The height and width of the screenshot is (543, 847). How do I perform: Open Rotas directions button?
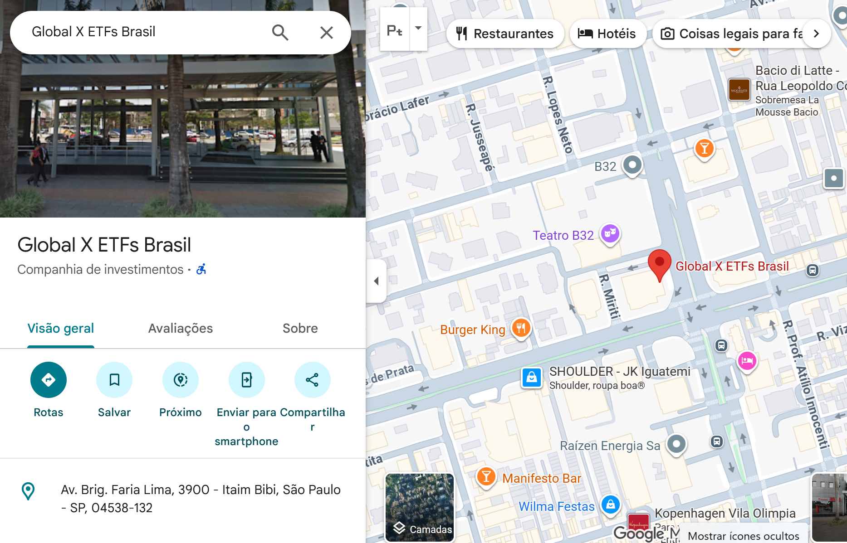click(x=49, y=380)
